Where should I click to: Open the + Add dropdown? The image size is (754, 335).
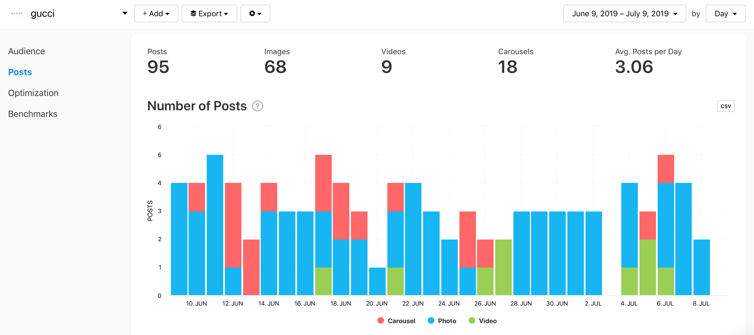tap(156, 13)
